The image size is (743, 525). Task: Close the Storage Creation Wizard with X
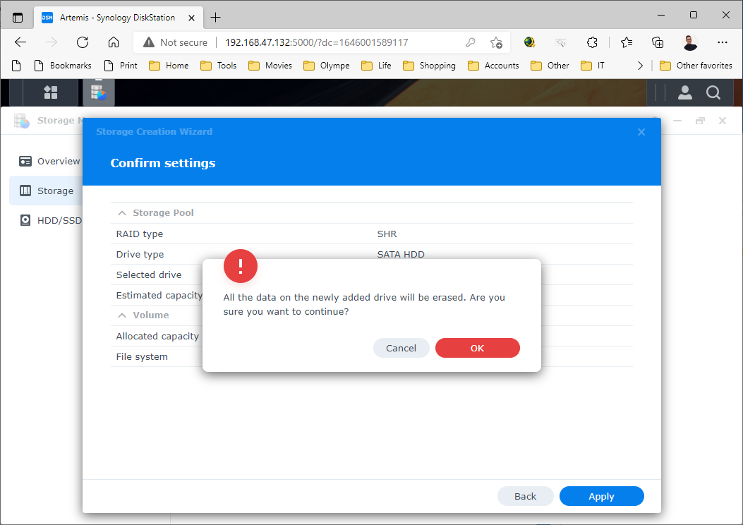tap(641, 132)
